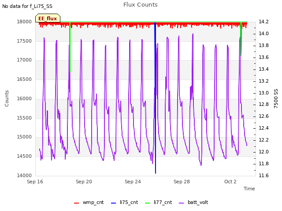Screen dimensions: 282x211
Task: Click the 12.0 right axis tick label
Action: (x=263, y=152)
